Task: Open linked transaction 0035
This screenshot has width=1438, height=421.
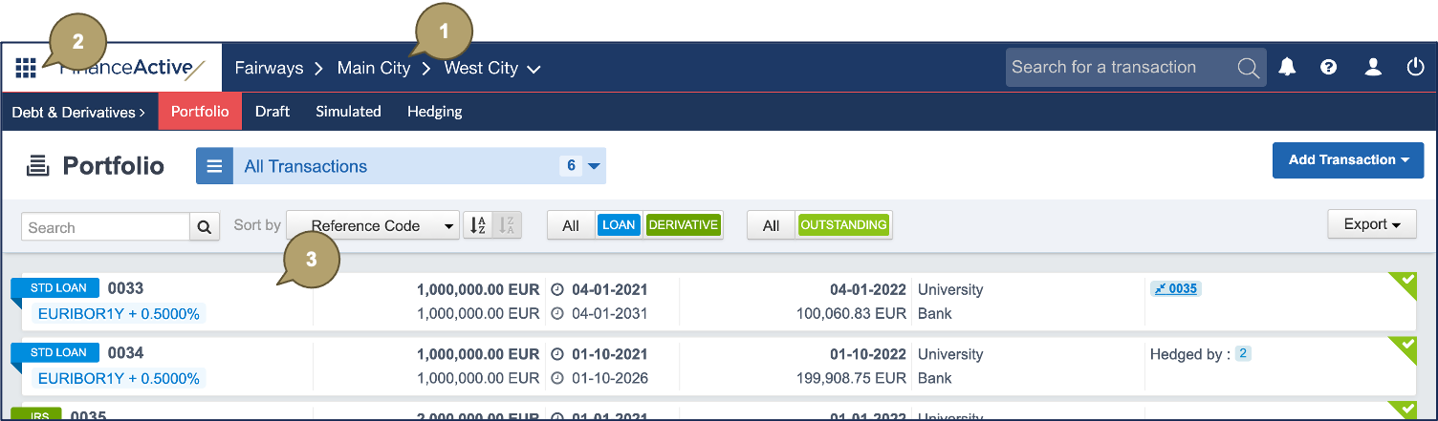Action: click(x=1176, y=288)
